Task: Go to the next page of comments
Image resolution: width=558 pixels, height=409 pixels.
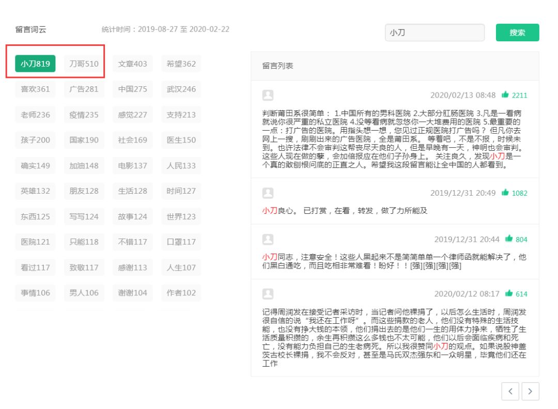Action: pos(530,391)
